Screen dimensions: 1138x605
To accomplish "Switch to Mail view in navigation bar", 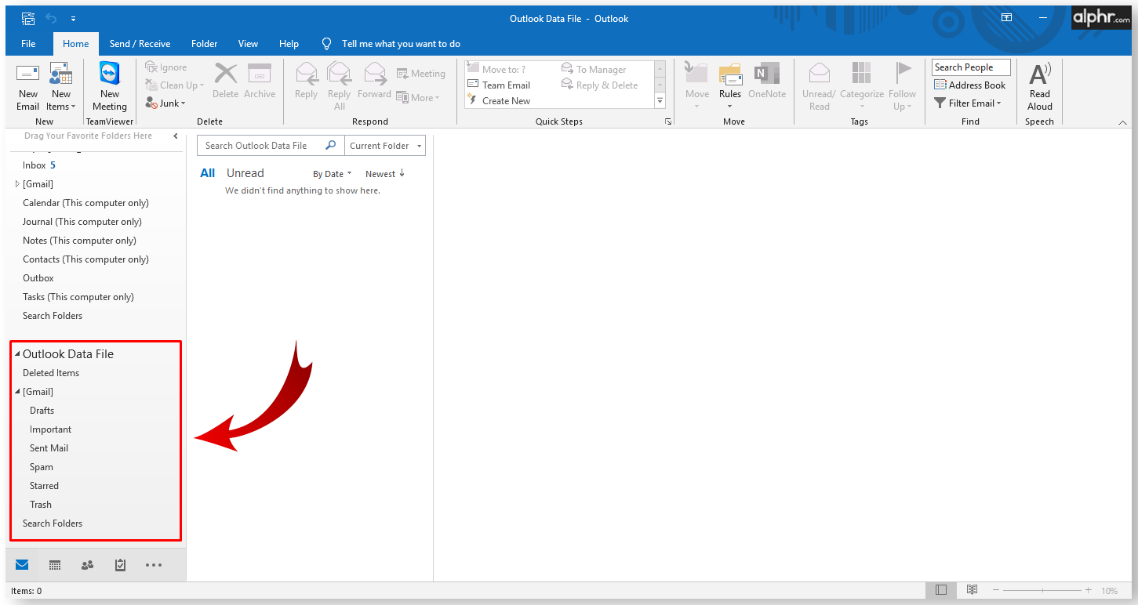I will pos(22,565).
